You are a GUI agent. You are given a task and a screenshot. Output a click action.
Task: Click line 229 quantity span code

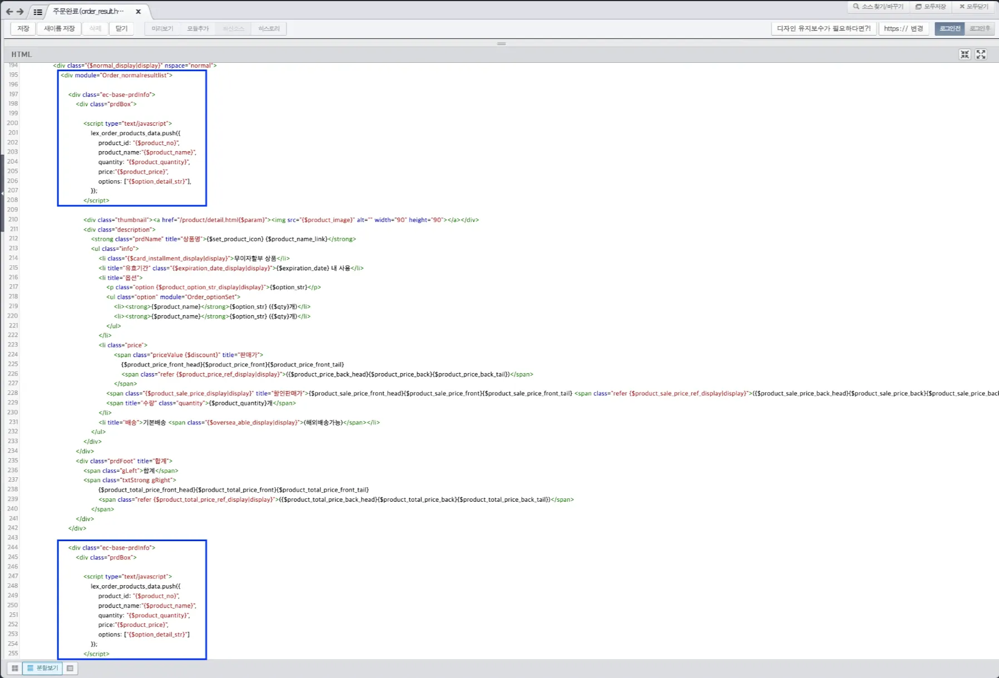(201, 403)
